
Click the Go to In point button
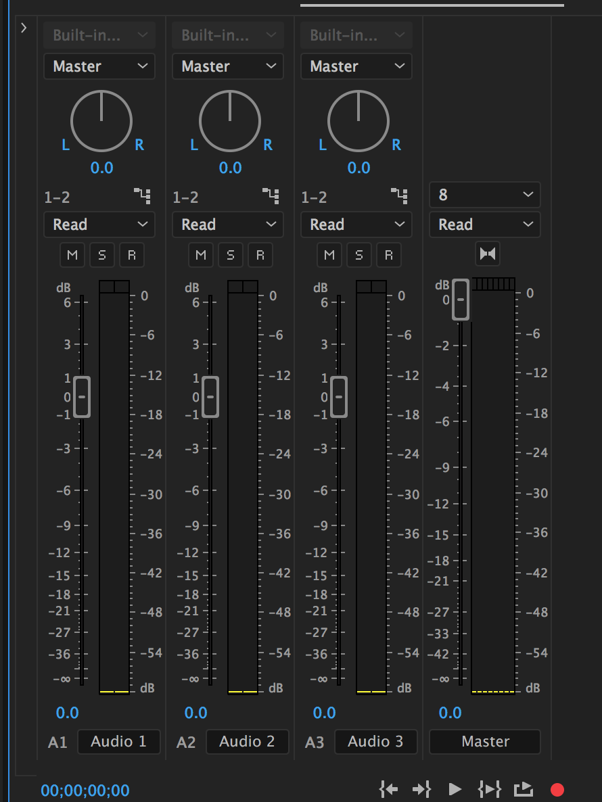388,788
